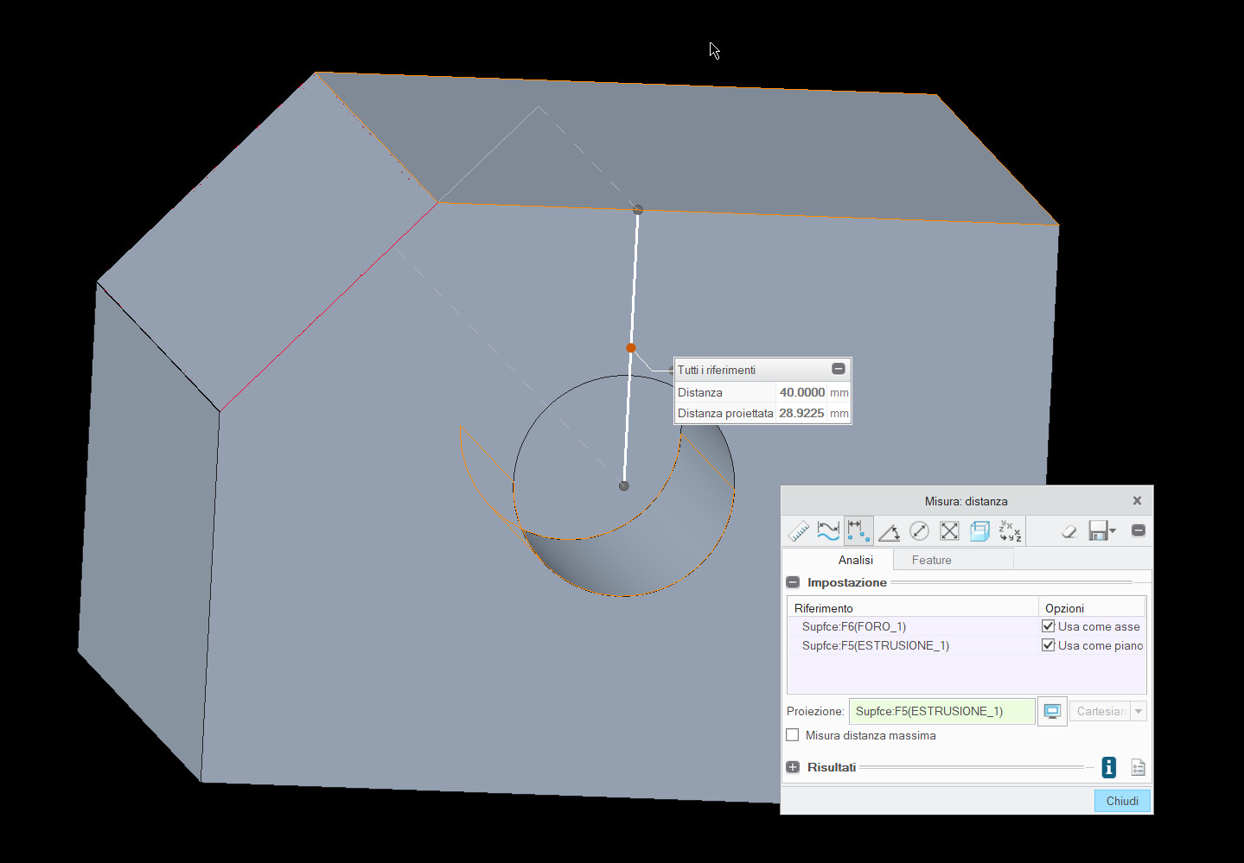Image resolution: width=1244 pixels, height=863 pixels.
Task: Click the report document icon beside Risultati
Action: pyautogui.click(x=1138, y=767)
